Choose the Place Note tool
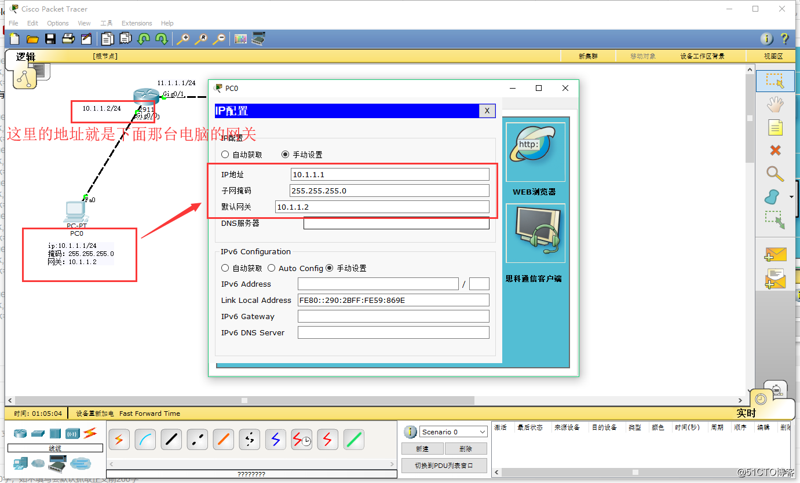 (775, 127)
